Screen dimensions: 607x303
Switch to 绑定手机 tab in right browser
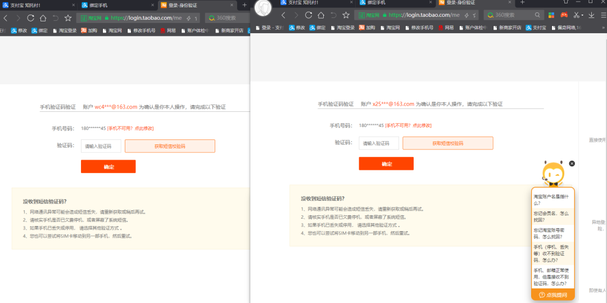click(396, 2)
